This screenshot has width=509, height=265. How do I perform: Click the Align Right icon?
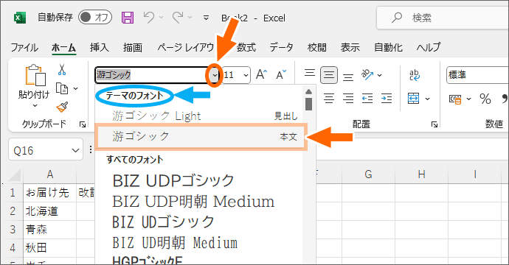348,99
